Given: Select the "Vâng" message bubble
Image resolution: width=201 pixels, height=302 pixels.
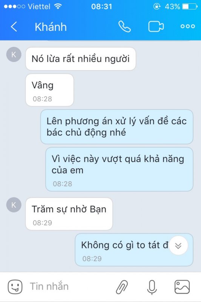Looking at the screenshot, I should pyautogui.click(x=50, y=90).
